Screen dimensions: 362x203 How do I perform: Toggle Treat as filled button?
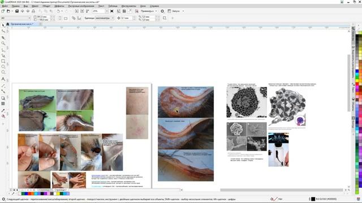tap(165, 18)
